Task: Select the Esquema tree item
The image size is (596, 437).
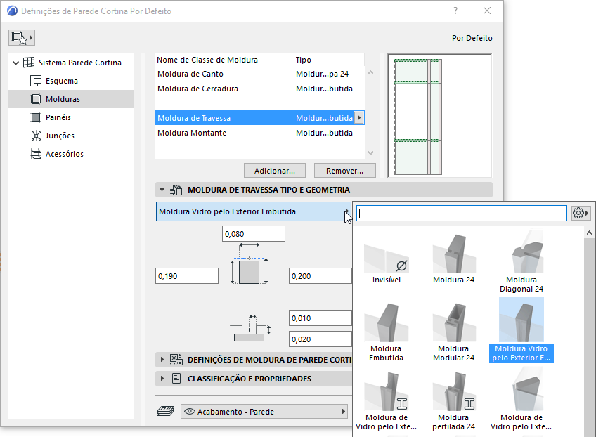Action: point(62,81)
